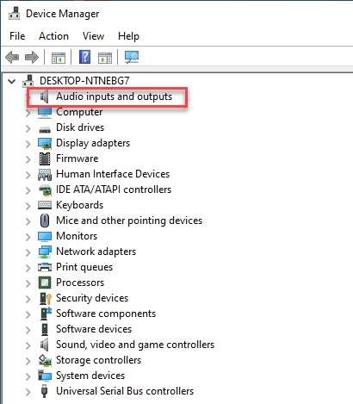Open the File menu
Screen dimensions: 353x404
(17, 36)
